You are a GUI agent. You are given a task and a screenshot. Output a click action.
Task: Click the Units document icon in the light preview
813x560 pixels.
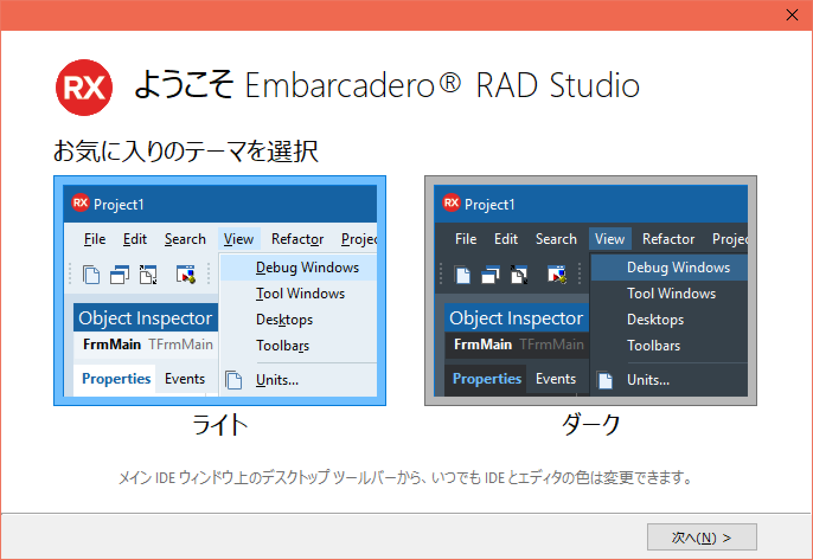(235, 380)
